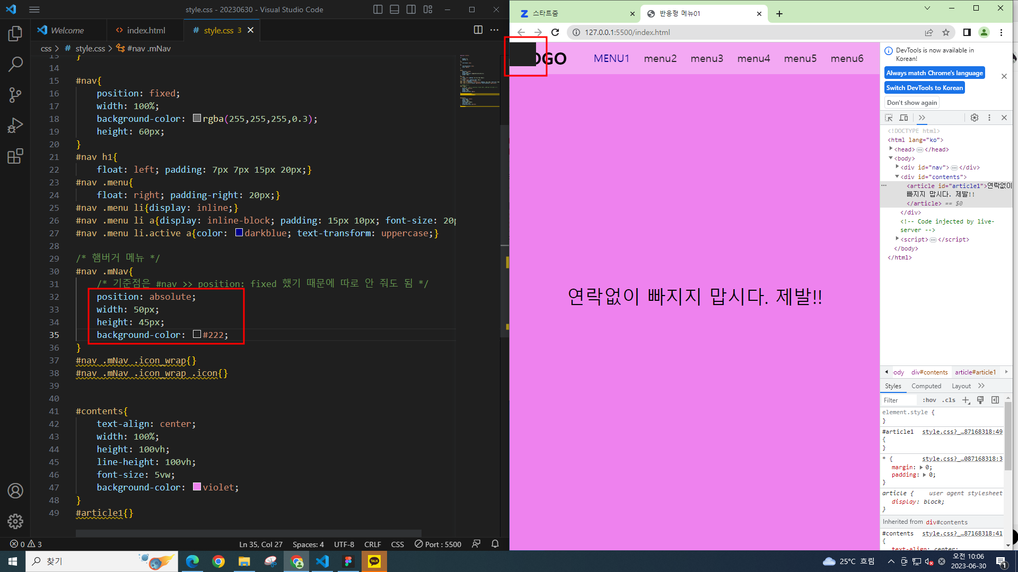Click the menu3 link in webpage
This screenshot has height=572, width=1018.
[706, 59]
